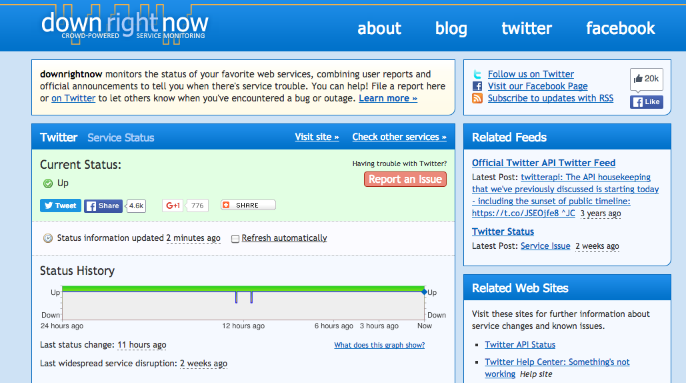
Task: Open the about page
Action: [379, 29]
